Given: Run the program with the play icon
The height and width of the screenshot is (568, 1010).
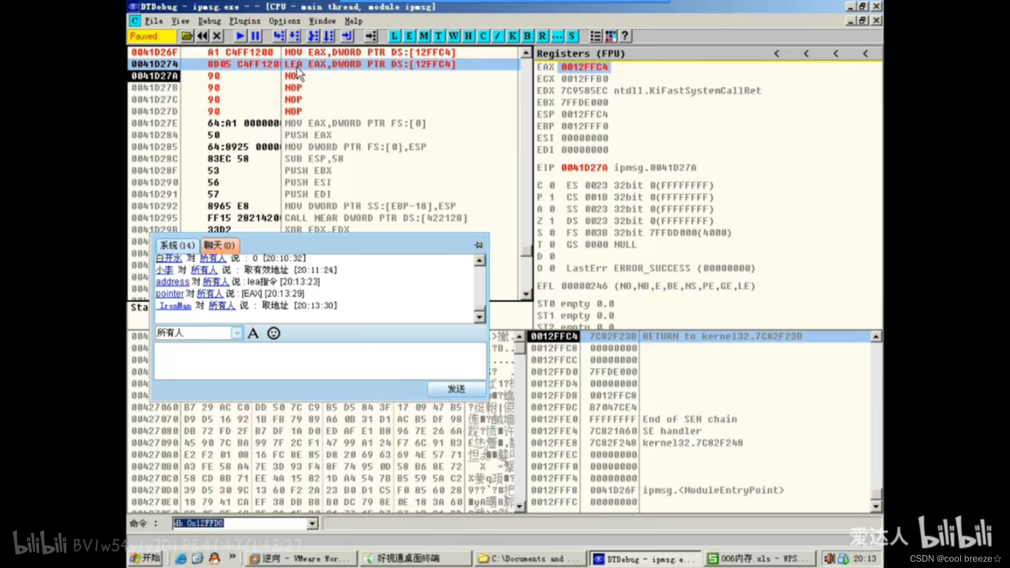Looking at the screenshot, I should [x=240, y=36].
